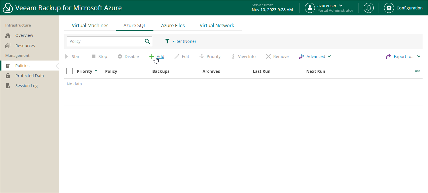Click the green plus Add icon
Viewport: 428px width, 193px height.
[152, 57]
